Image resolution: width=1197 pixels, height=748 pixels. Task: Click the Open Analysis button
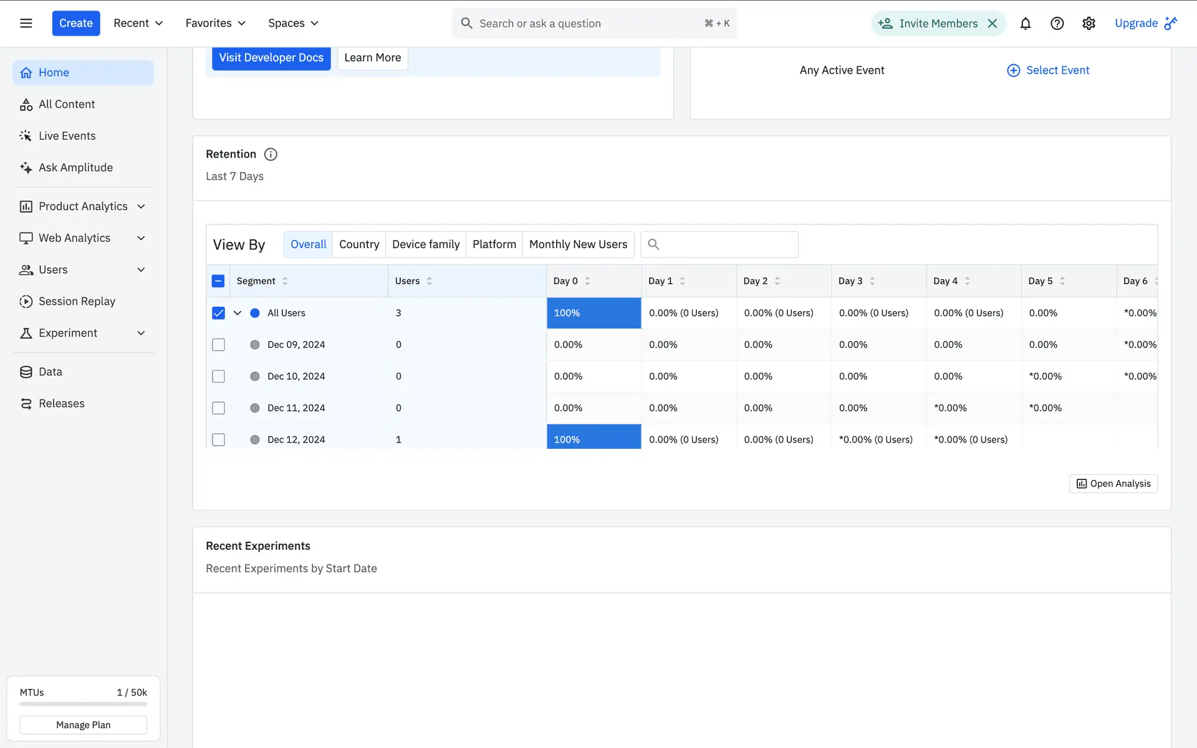click(1113, 484)
